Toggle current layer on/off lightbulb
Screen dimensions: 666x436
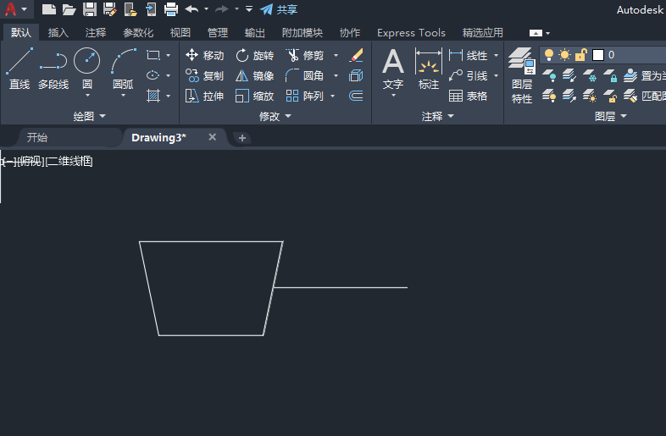[x=549, y=55]
